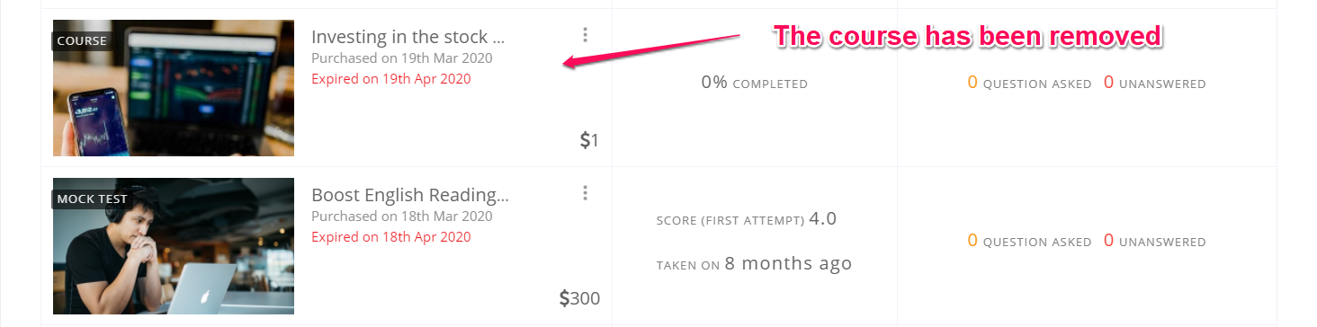Open three-dot menu for Investing course
This screenshot has height=327, width=1317.
point(585,35)
